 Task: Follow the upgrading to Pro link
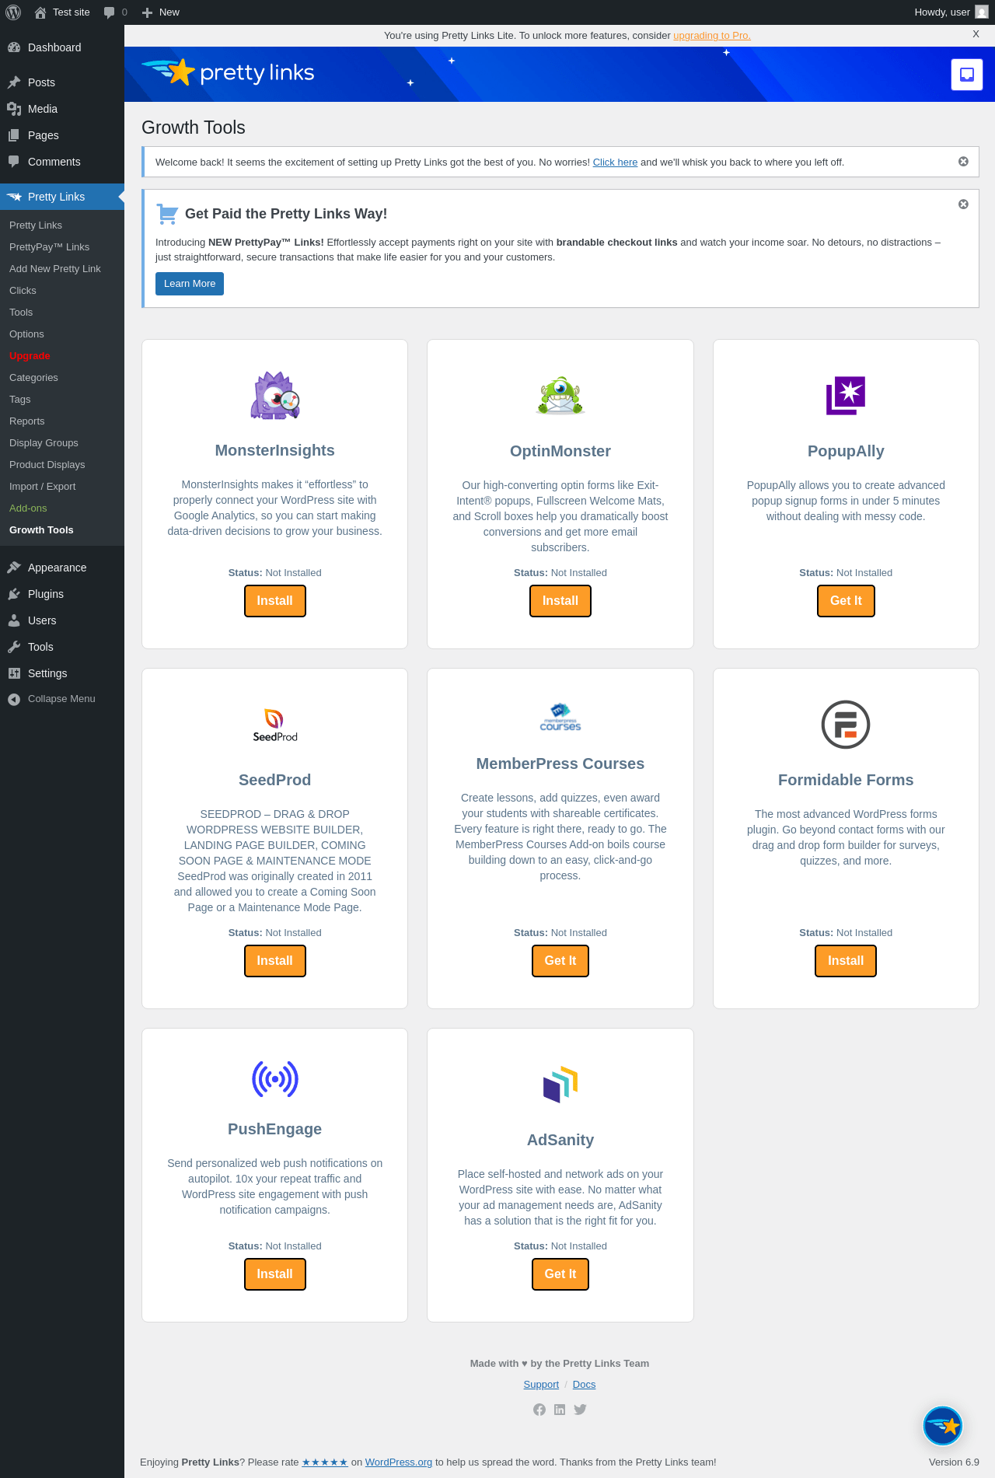click(x=712, y=36)
